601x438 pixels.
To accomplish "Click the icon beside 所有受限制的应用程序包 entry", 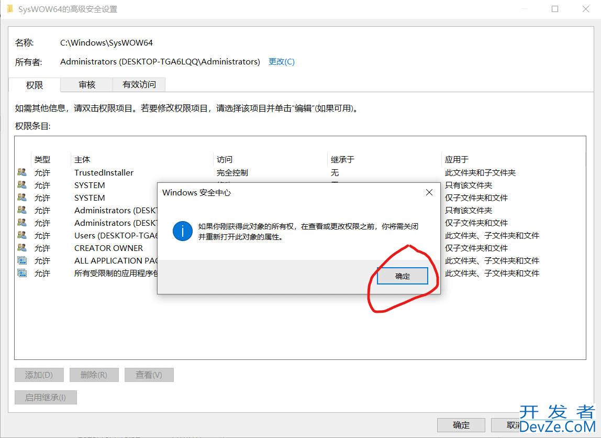I will point(22,273).
